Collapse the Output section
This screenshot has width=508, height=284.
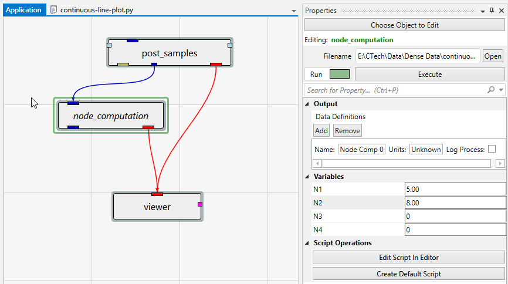point(308,104)
